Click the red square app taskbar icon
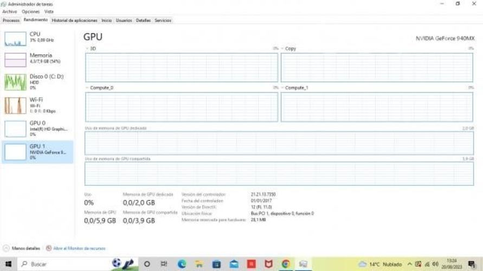This screenshot has width=483, height=271. [252, 264]
